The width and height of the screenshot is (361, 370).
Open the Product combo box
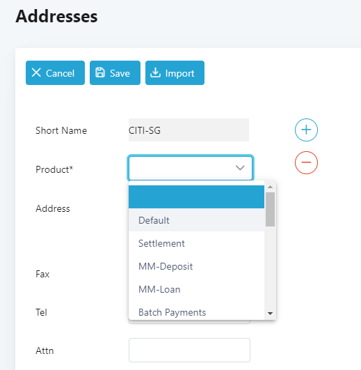click(191, 167)
